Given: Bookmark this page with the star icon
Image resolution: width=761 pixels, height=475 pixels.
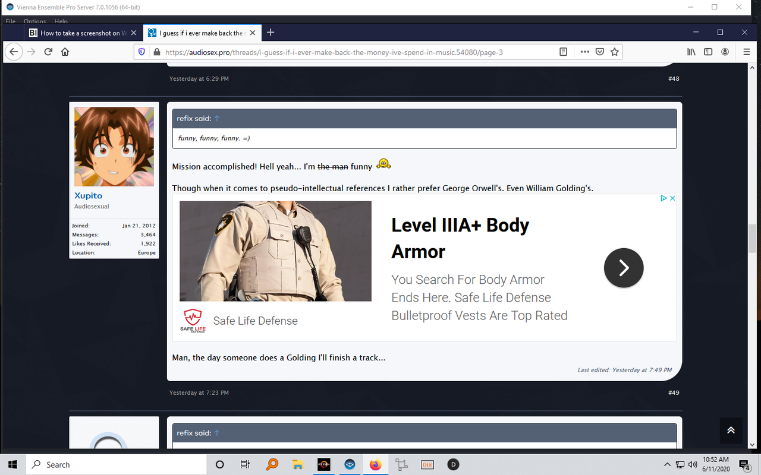Looking at the screenshot, I should (613, 52).
